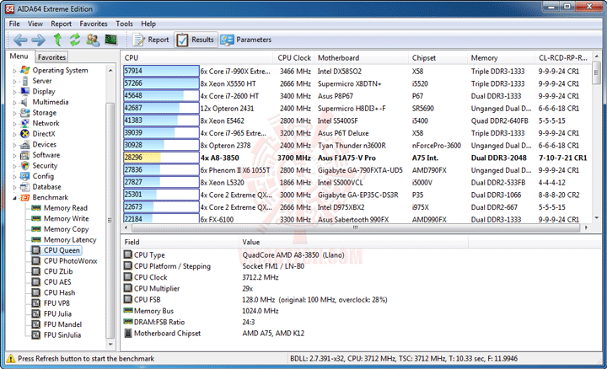The image size is (607, 369).
Task: Click the Results toolbar button
Action: (195, 40)
